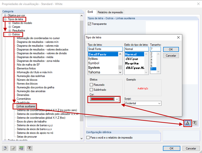The width and height of the screenshot is (202, 153).
Task: Select Sistema de coordenadas global X,Y,Z (fixo)
Action: (41, 118)
